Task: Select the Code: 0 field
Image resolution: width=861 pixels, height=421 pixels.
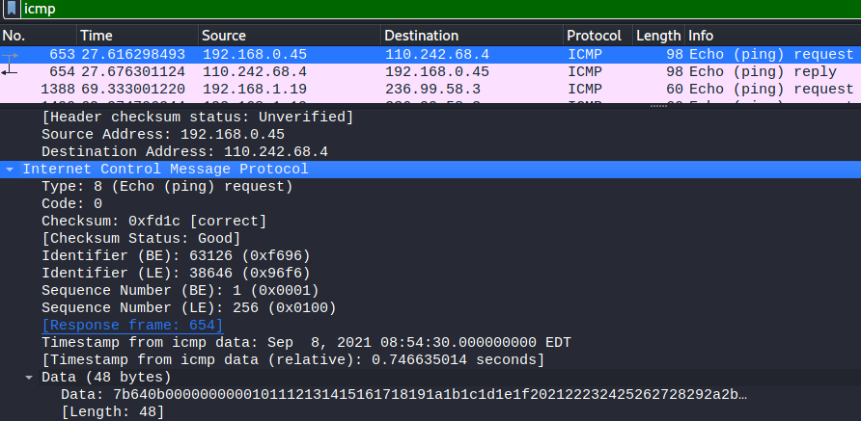Action: [x=72, y=204]
